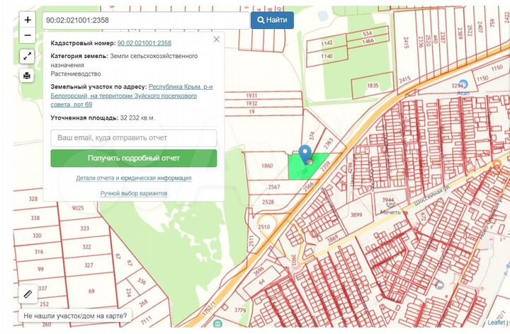Select parcel 3779 on the map
This screenshot has height=334, width=510.
(x=240, y=310)
